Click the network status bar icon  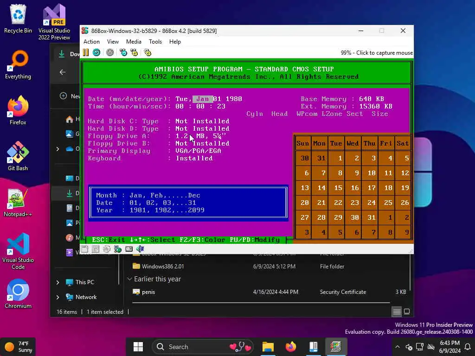coord(117,249)
